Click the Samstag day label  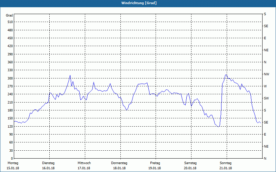190,163
